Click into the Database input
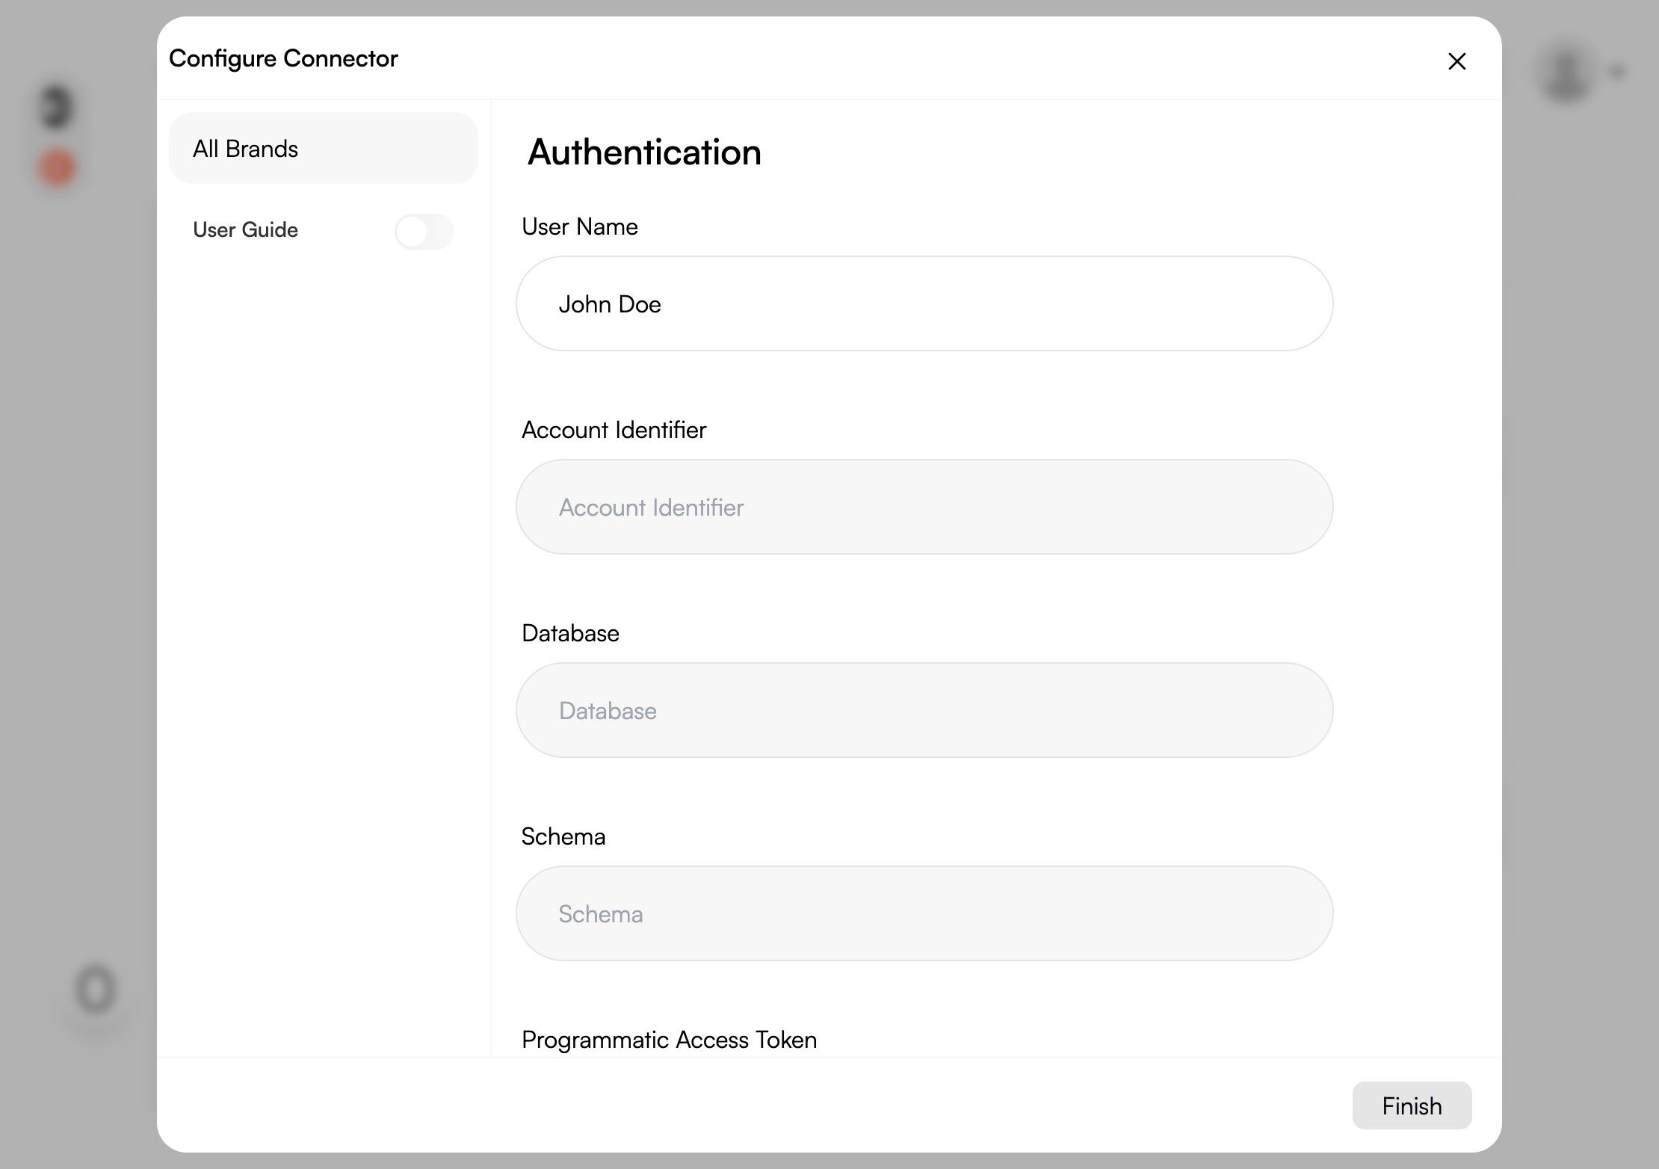The height and width of the screenshot is (1169, 1659). point(924,710)
